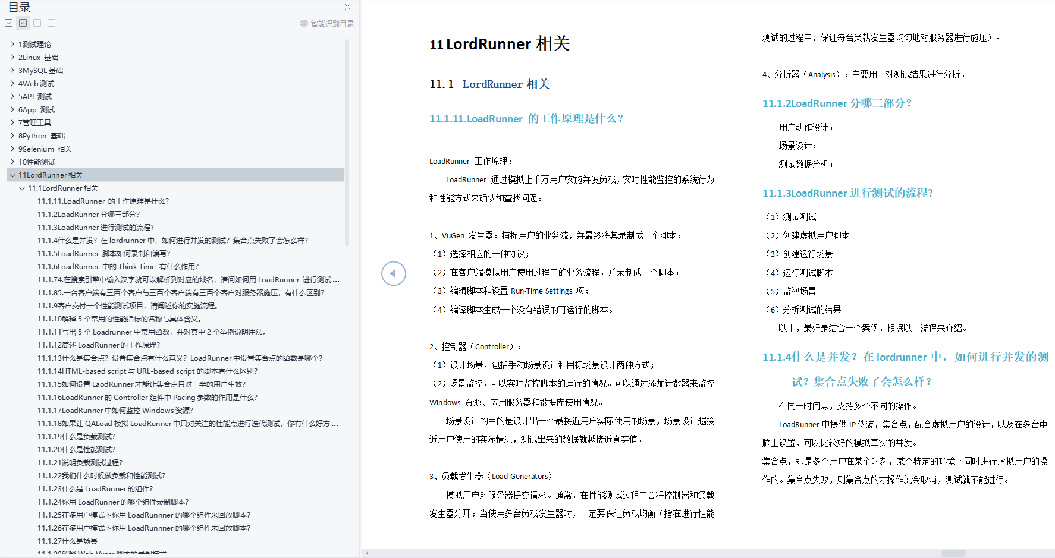Close the 目录 outline panel
This screenshot has height=558, width=1055.
(x=348, y=7)
